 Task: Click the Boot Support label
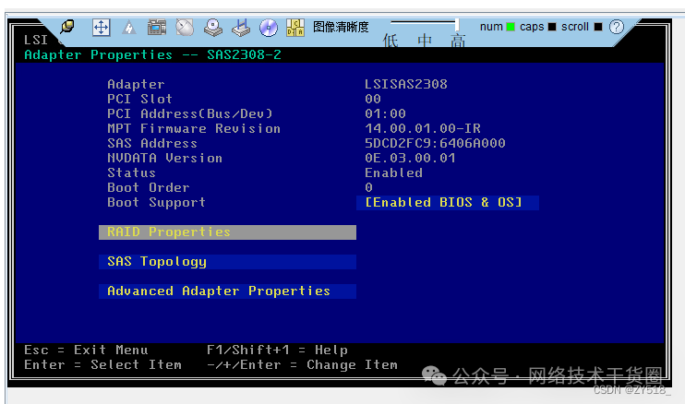click(x=156, y=202)
